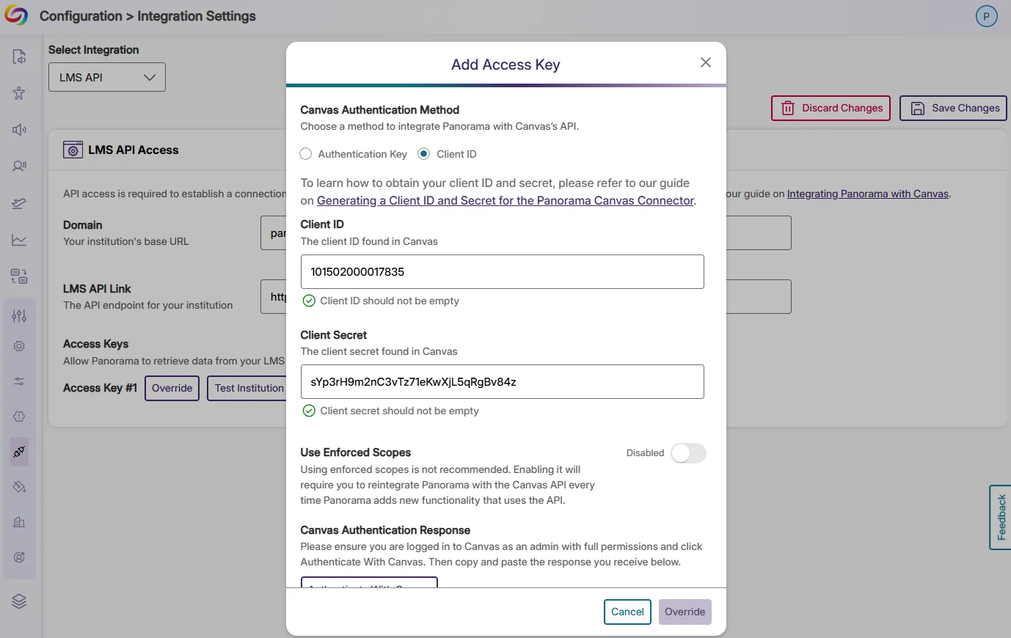Click the Discard Changes button
This screenshot has width=1011, height=638.
click(831, 108)
